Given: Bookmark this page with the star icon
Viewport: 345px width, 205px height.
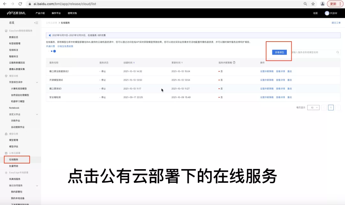Looking at the screenshot, I should point(313,4).
